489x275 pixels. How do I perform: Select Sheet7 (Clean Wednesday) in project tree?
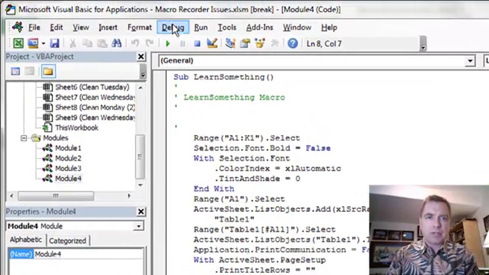[95, 97]
